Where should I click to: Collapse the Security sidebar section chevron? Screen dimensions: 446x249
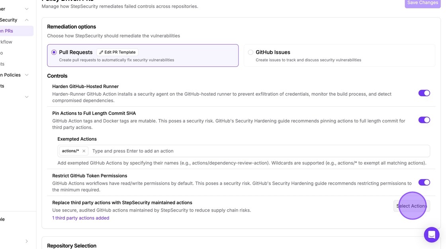pos(26,20)
